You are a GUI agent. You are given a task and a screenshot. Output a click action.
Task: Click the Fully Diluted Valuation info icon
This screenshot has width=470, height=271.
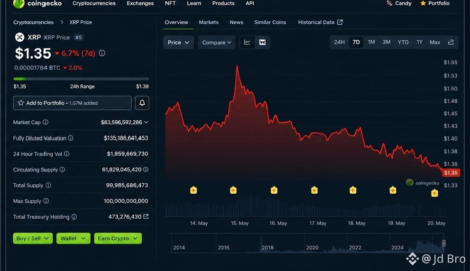pos(71,138)
